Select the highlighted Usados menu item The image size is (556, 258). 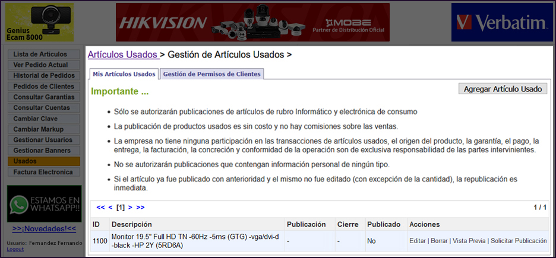44,161
